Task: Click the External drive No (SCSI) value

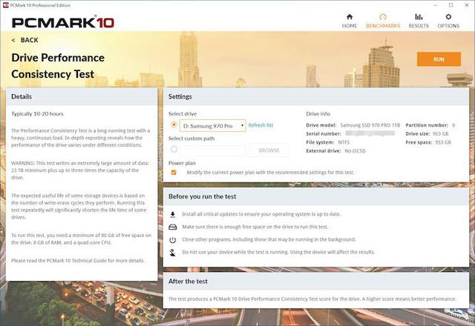Action: click(x=355, y=151)
